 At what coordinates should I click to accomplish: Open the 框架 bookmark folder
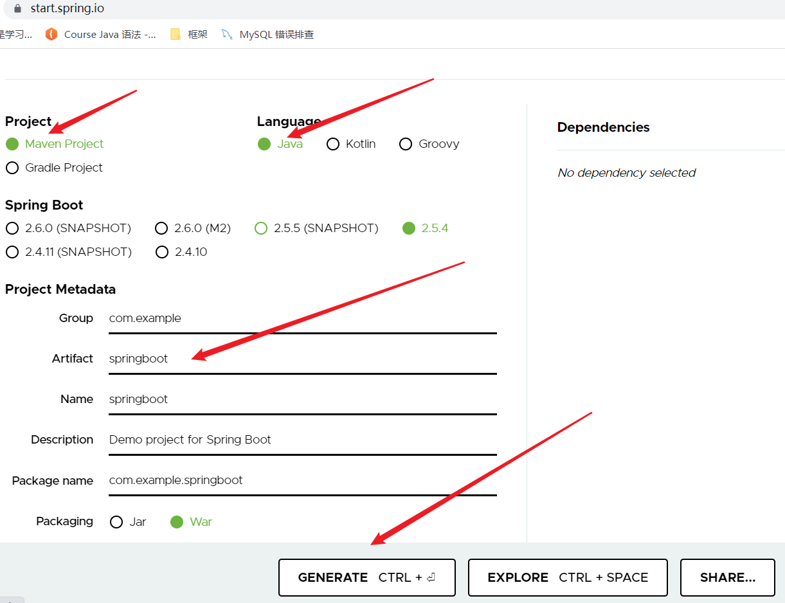tap(188, 35)
